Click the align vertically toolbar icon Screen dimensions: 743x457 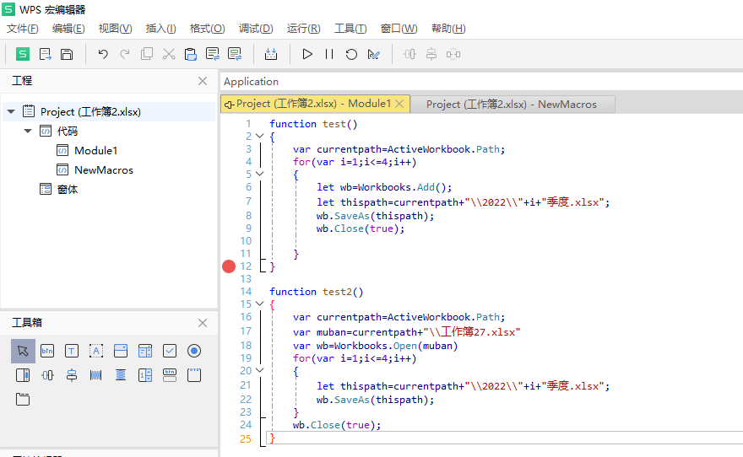click(431, 54)
